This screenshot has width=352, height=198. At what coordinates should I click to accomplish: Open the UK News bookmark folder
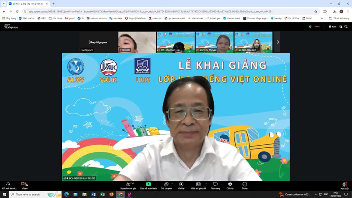55,18
